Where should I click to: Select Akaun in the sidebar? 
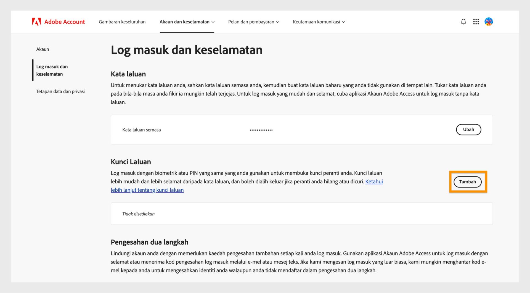(x=43, y=49)
